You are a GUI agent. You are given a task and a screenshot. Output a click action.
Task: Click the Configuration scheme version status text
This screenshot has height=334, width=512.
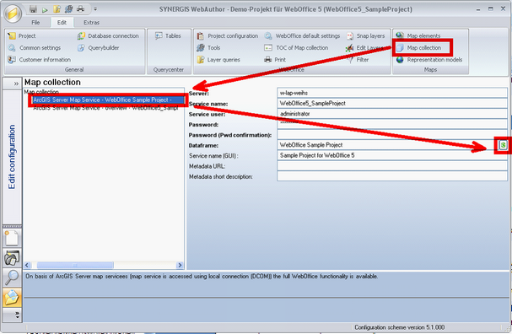coord(399,327)
